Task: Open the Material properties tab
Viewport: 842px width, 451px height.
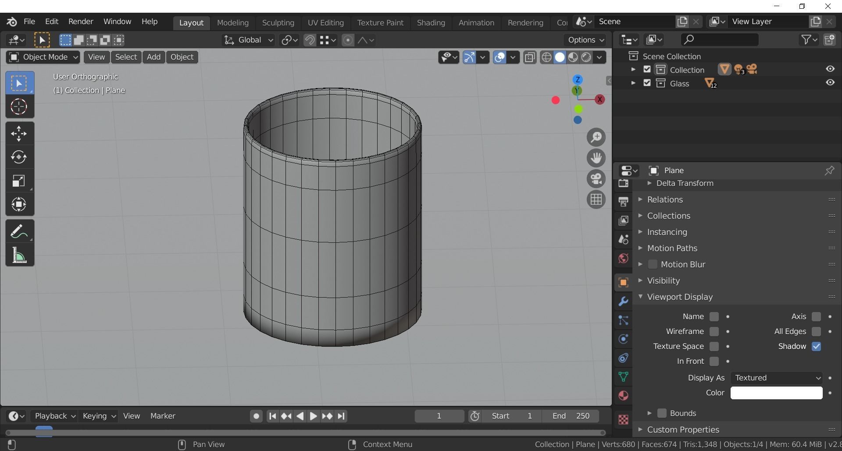Action: point(623,396)
